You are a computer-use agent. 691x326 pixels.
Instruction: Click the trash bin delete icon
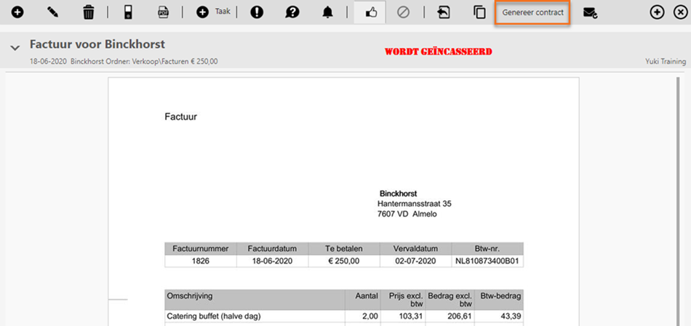[x=89, y=12]
